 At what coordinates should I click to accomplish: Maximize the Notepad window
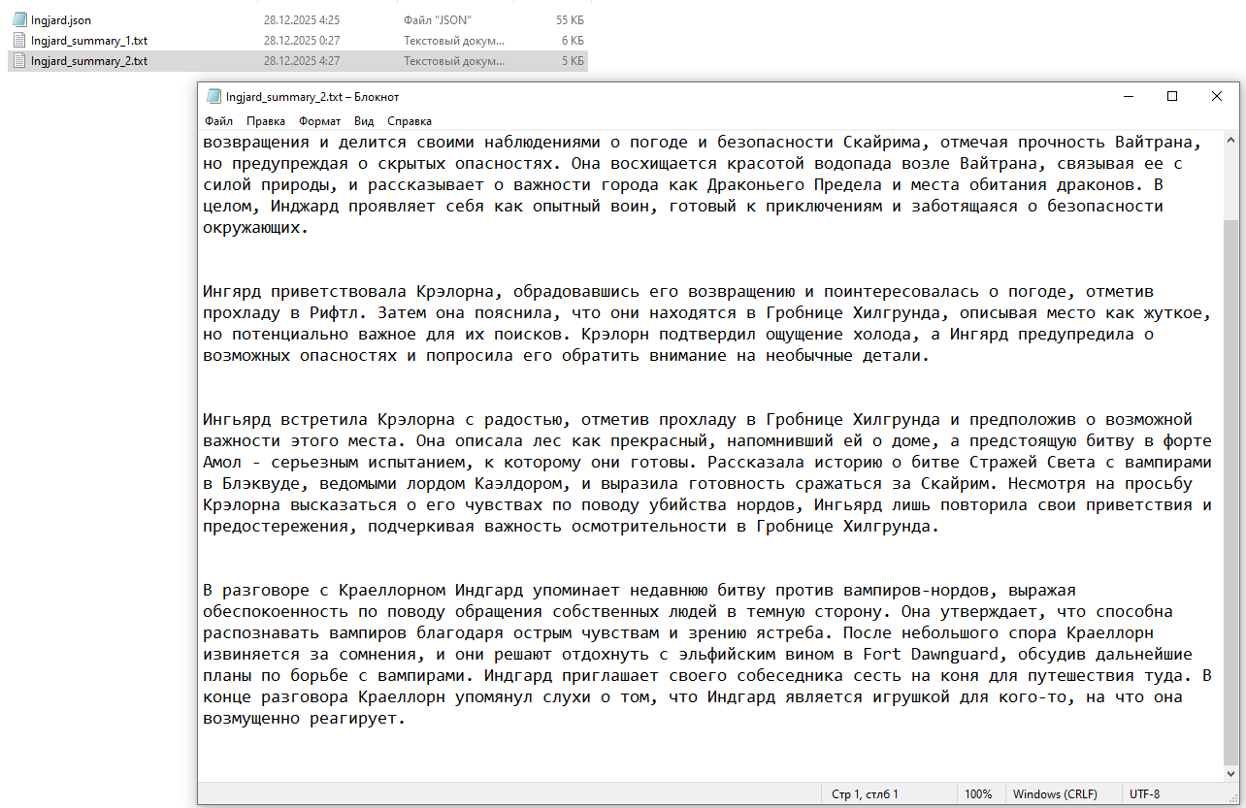pos(1172,97)
